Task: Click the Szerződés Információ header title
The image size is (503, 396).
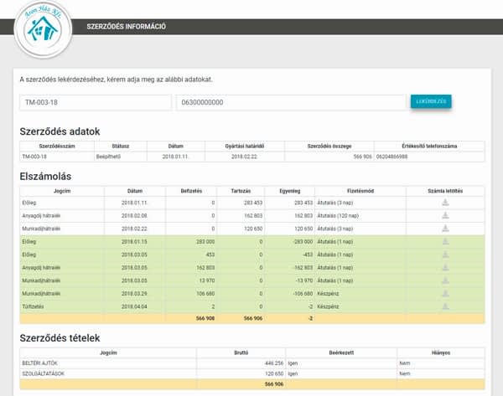Action: (126, 27)
